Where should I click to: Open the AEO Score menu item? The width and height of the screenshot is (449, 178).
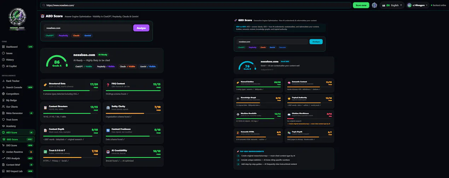coord(18,132)
